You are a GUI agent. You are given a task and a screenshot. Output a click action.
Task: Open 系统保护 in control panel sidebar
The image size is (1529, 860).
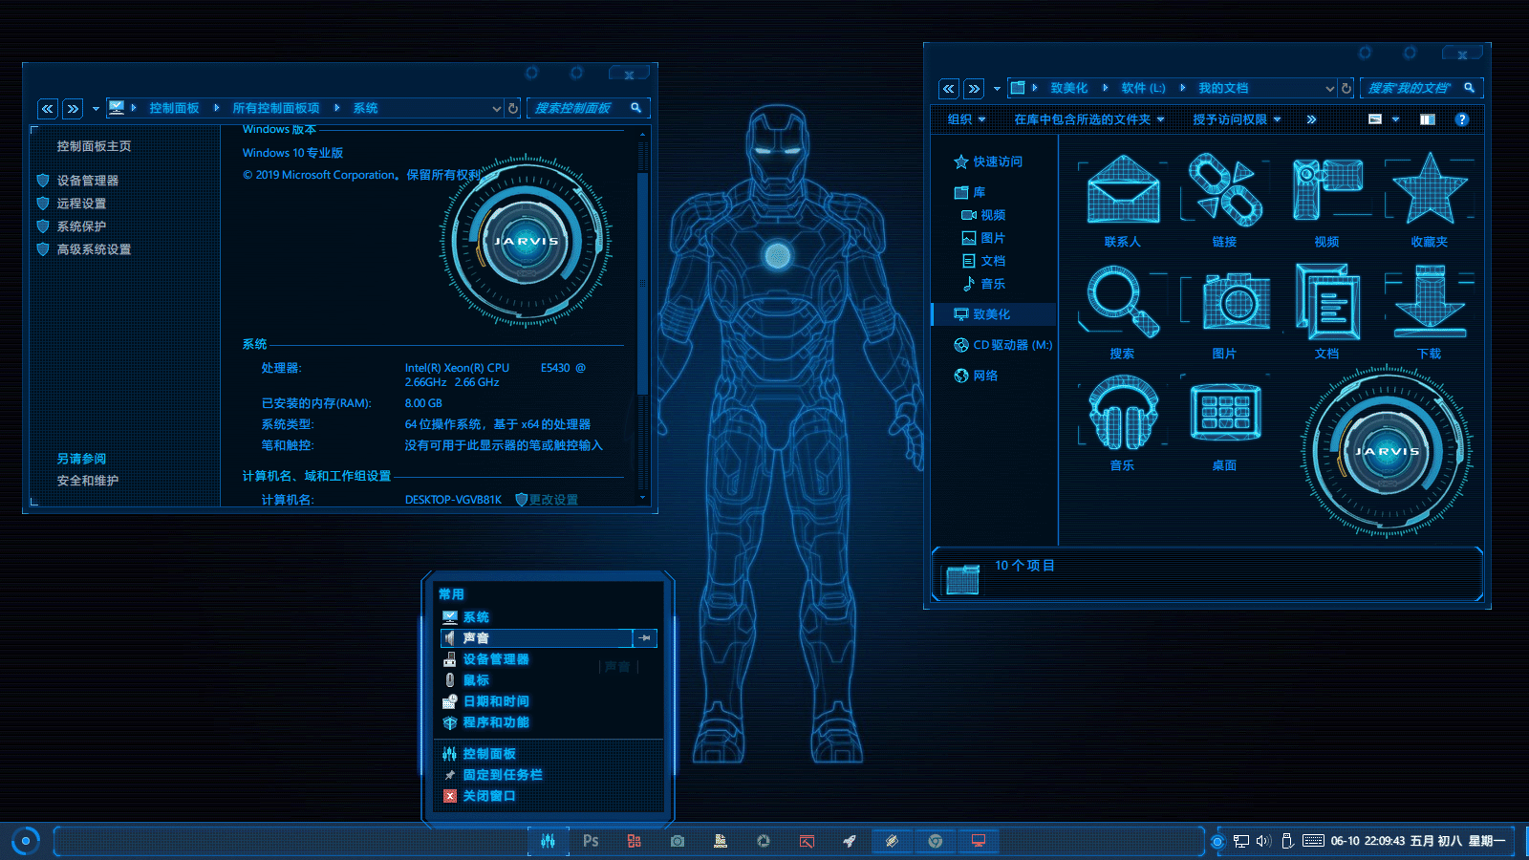point(81,226)
